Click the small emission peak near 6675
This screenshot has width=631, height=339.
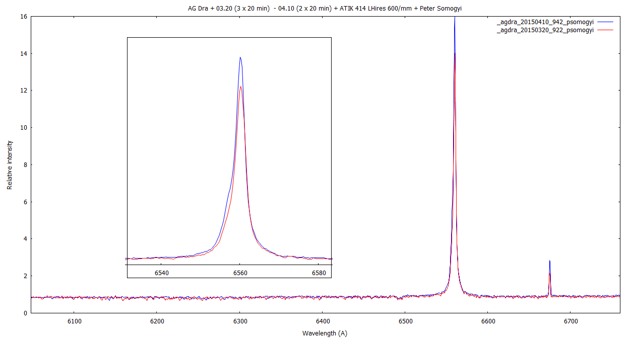[549, 262]
